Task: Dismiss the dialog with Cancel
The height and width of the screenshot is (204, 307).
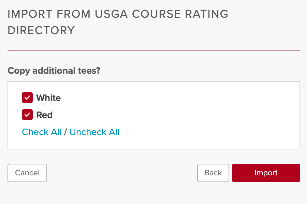Action: (27, 173)
